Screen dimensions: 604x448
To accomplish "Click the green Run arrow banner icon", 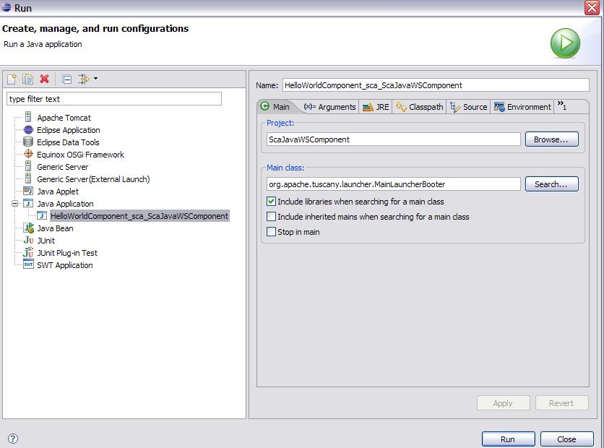I will pyautogui.click(x=565, y=43).
